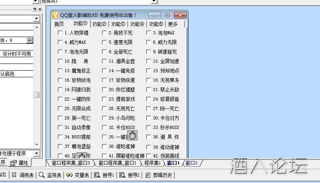
Task: Switch to 功能③ tab
Action: (x=118, y=24)
